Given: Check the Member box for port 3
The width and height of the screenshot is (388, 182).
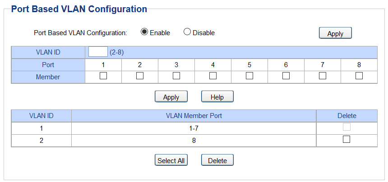Looking at the screenshot, I should pos(176,76).
